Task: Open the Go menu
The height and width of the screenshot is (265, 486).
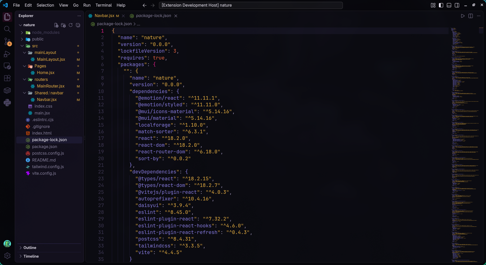Action: [x=76, y=5]
